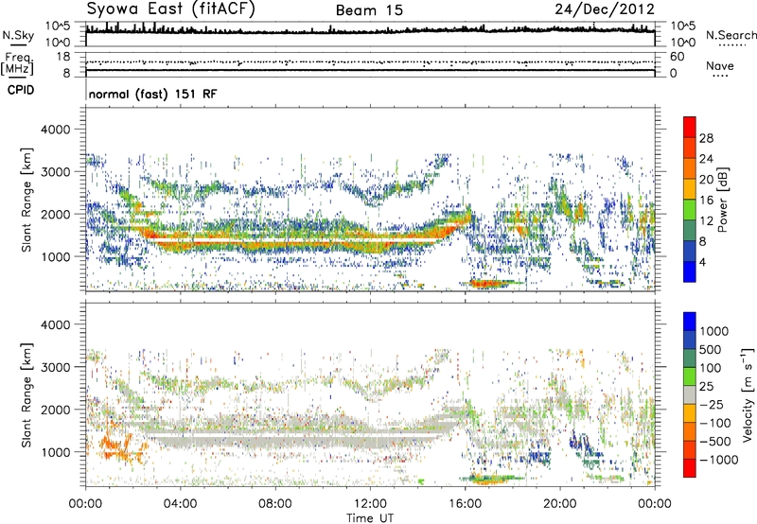
Task: Click the 'Time UT' axis label
Action: coord(370,518)
